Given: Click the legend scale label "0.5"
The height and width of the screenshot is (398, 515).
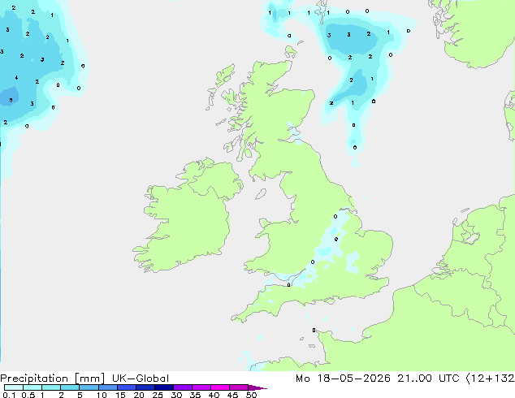Looking at the screenshot, I should pos(28,395).
